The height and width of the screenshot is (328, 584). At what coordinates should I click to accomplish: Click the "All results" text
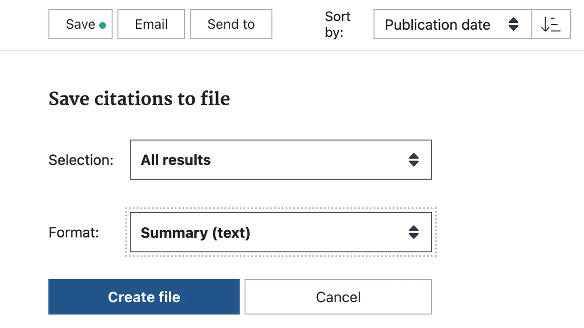point(176,160)
